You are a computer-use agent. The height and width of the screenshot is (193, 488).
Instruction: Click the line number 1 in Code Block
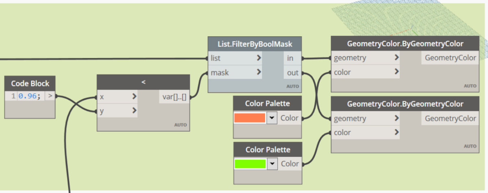click(x=13, y=97)
